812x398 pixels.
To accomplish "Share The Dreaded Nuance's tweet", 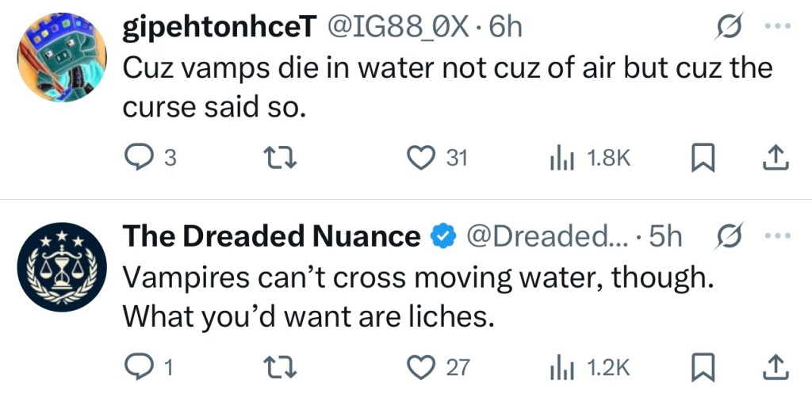I will point(776,366).
